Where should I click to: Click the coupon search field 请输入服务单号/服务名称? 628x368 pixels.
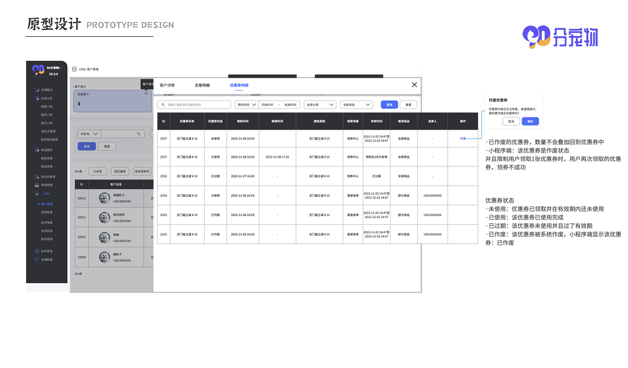[194, 105]
